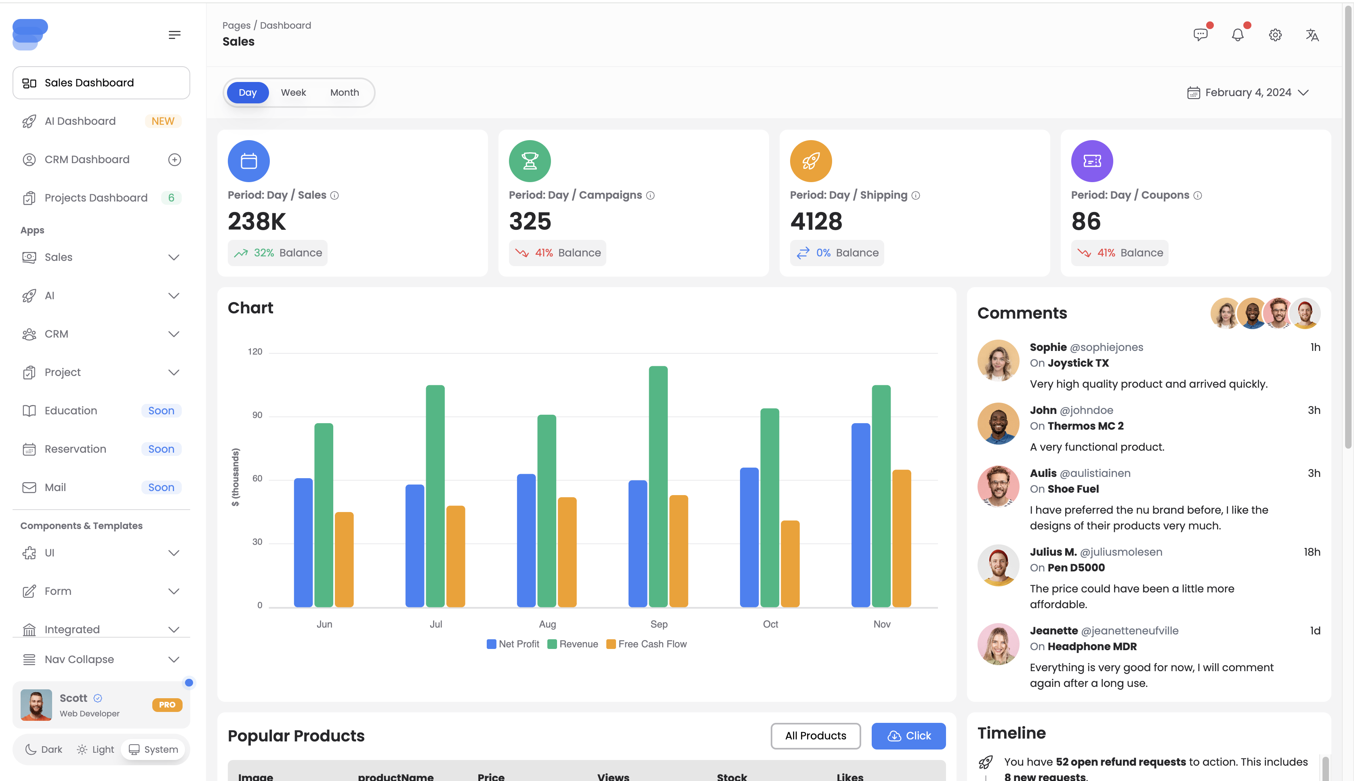Open Pages breadcrumb link
Viewport: 1354px width, 781px height.
[237, 25]
